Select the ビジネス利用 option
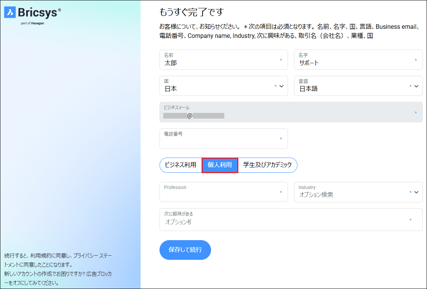The height and width of the screenshot is (289, 427). coord(181,165)
